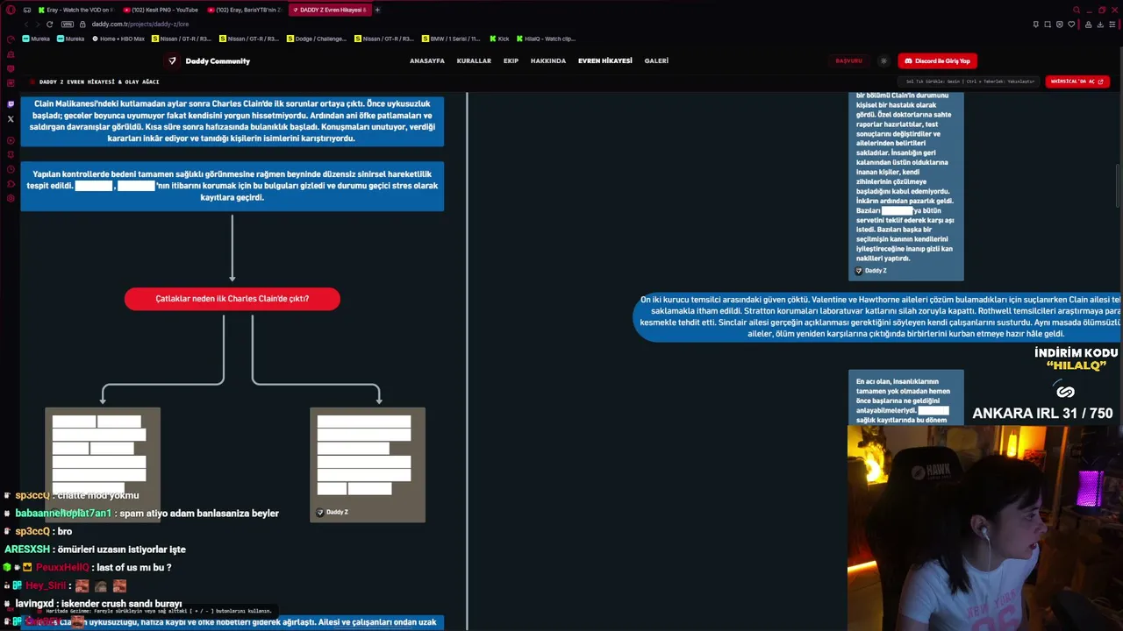Open the Opera GX menu logo

11,10
